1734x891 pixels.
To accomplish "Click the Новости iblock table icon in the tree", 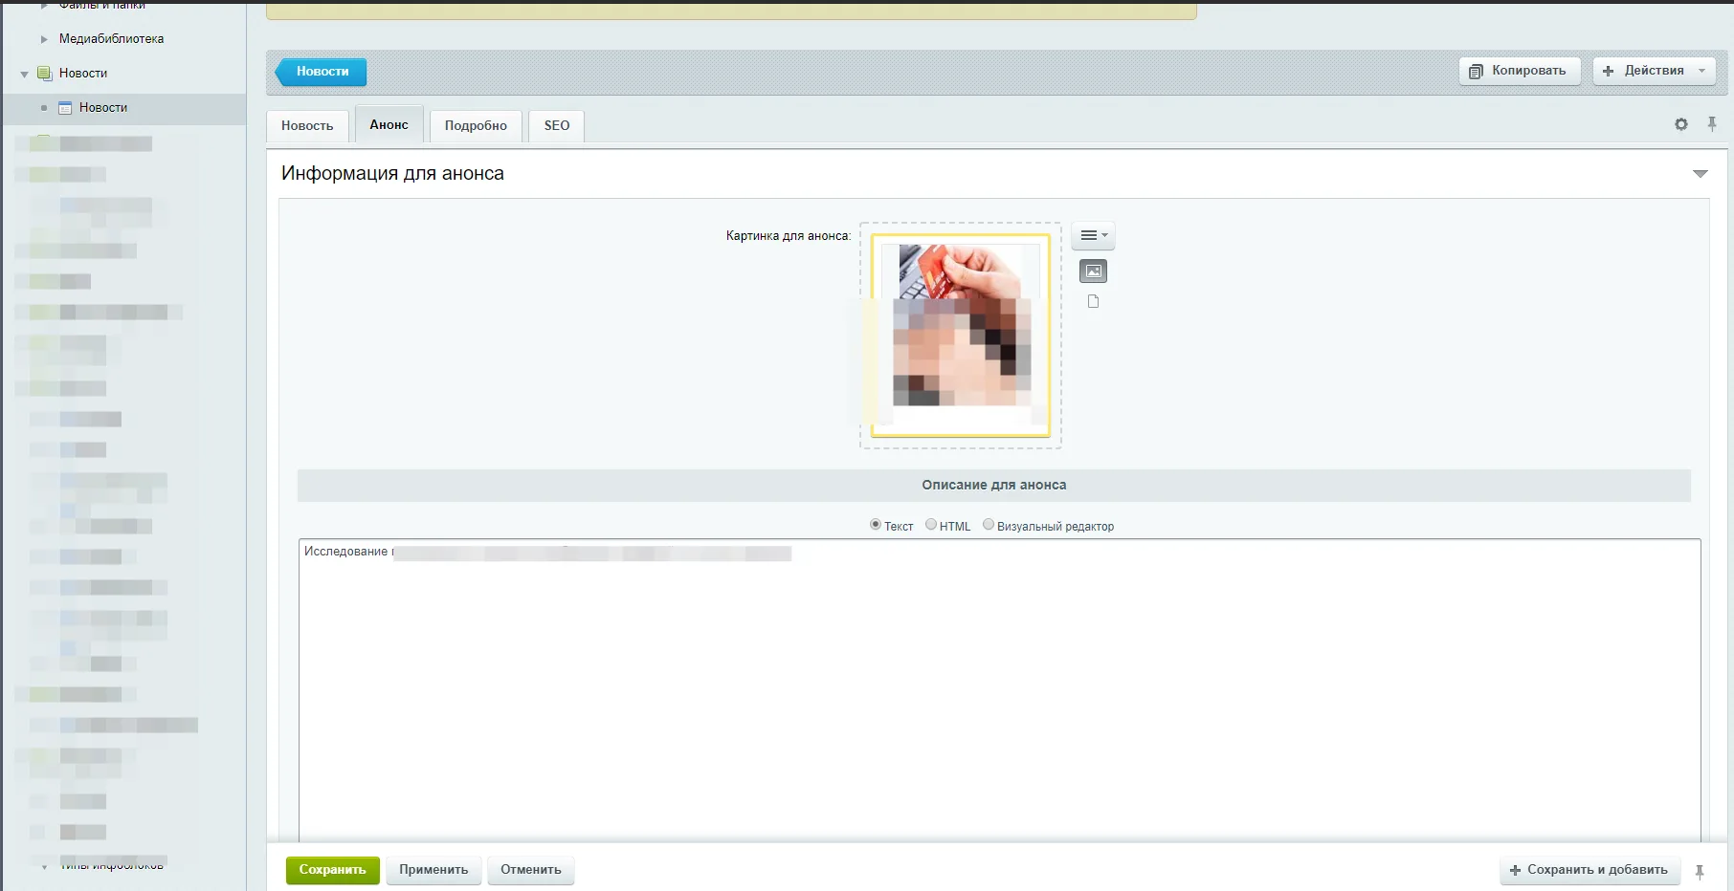I will tap(65, 108).
